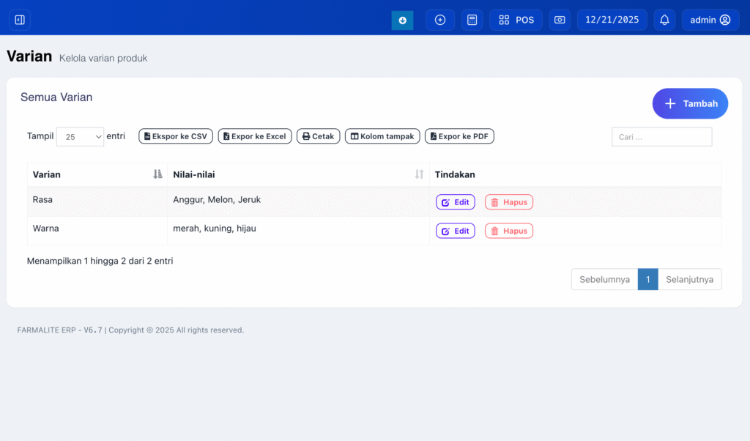
Task: Print the table using Cetak
Action: click(x=318, y=136)
